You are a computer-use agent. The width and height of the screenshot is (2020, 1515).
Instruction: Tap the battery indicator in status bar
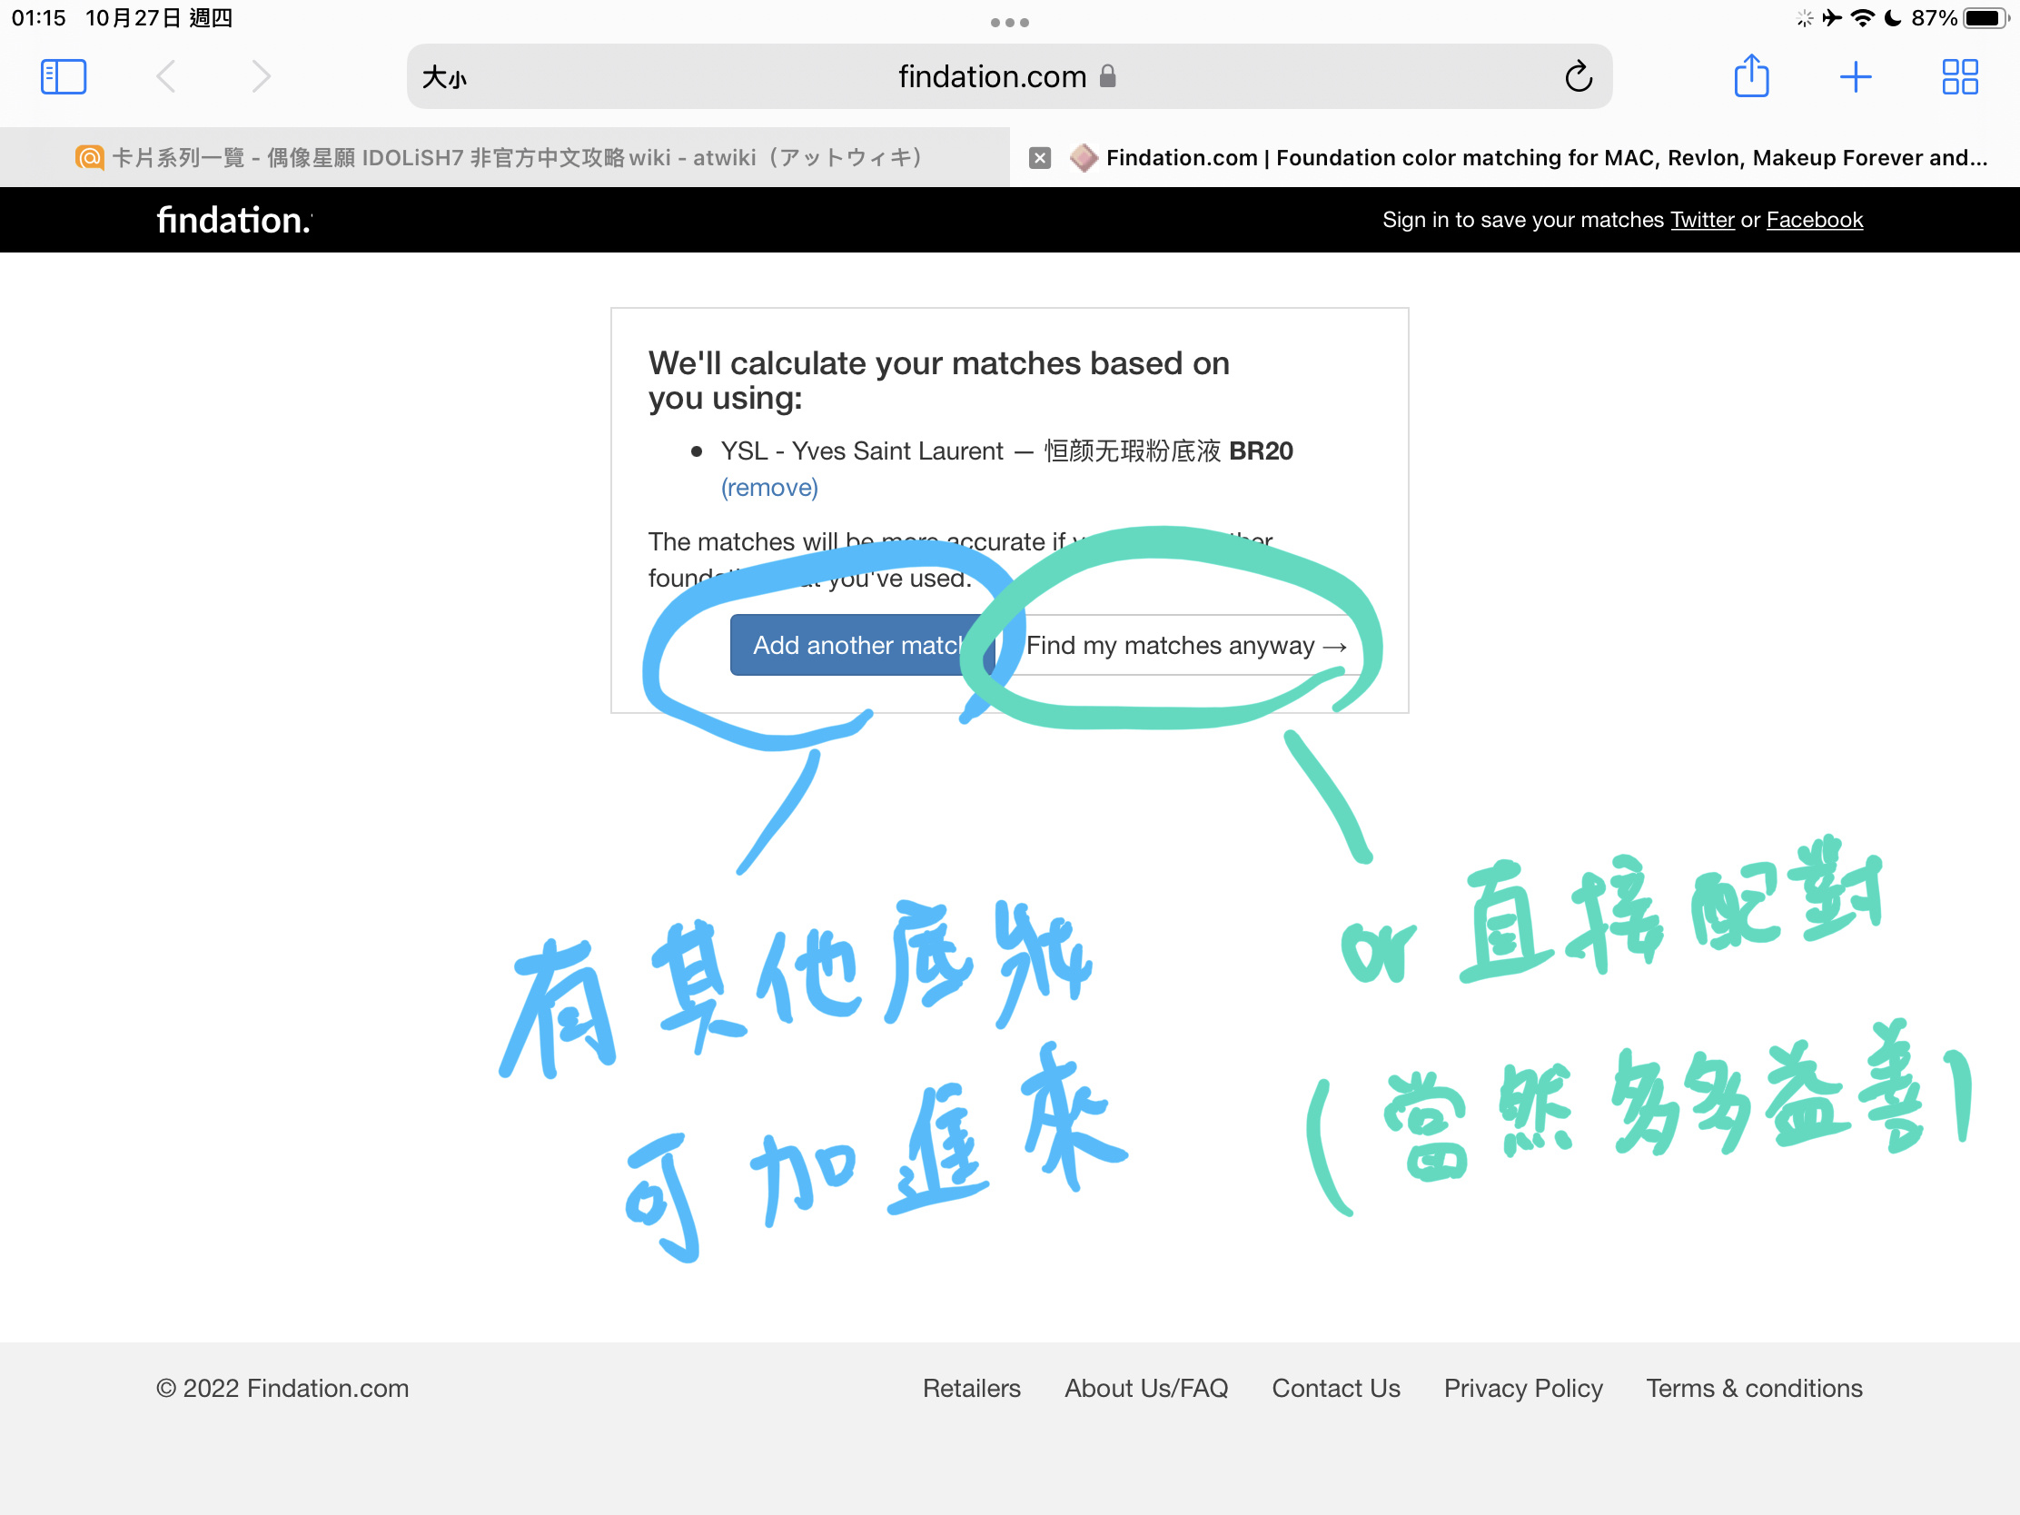point(1986,18)
